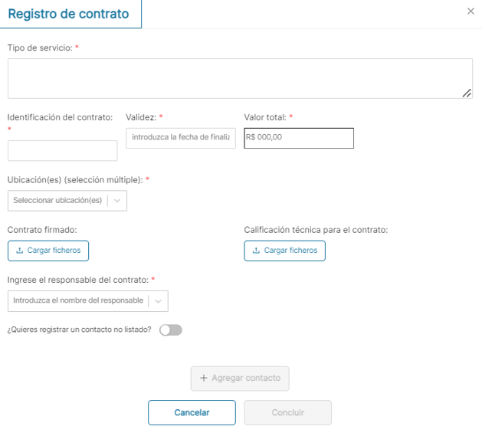Click the Validez end date field
Screen dimensions: 482x446
[180, 138]
